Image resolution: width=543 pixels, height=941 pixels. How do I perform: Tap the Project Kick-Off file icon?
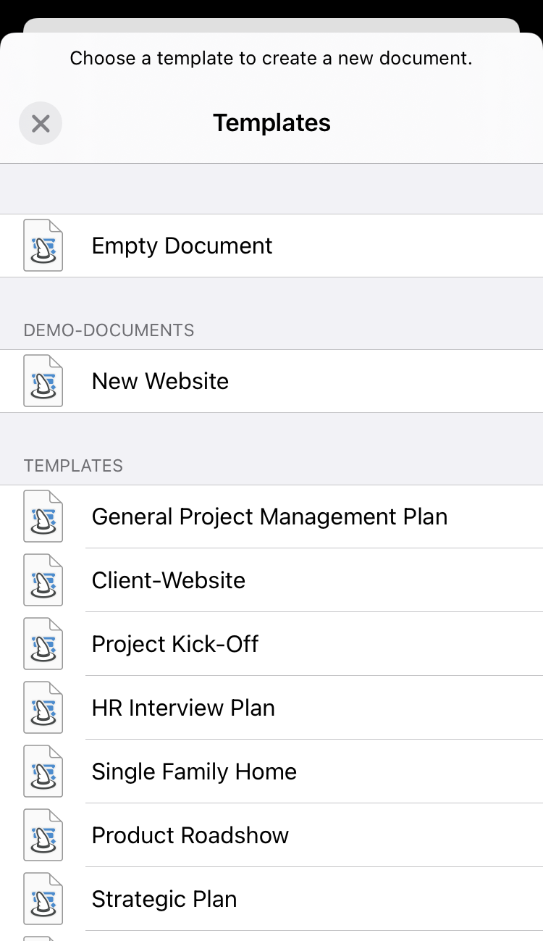[43, 644]
